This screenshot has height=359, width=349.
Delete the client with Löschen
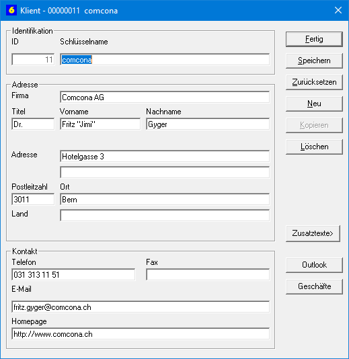pyautogui.click(x=314, y=147)
